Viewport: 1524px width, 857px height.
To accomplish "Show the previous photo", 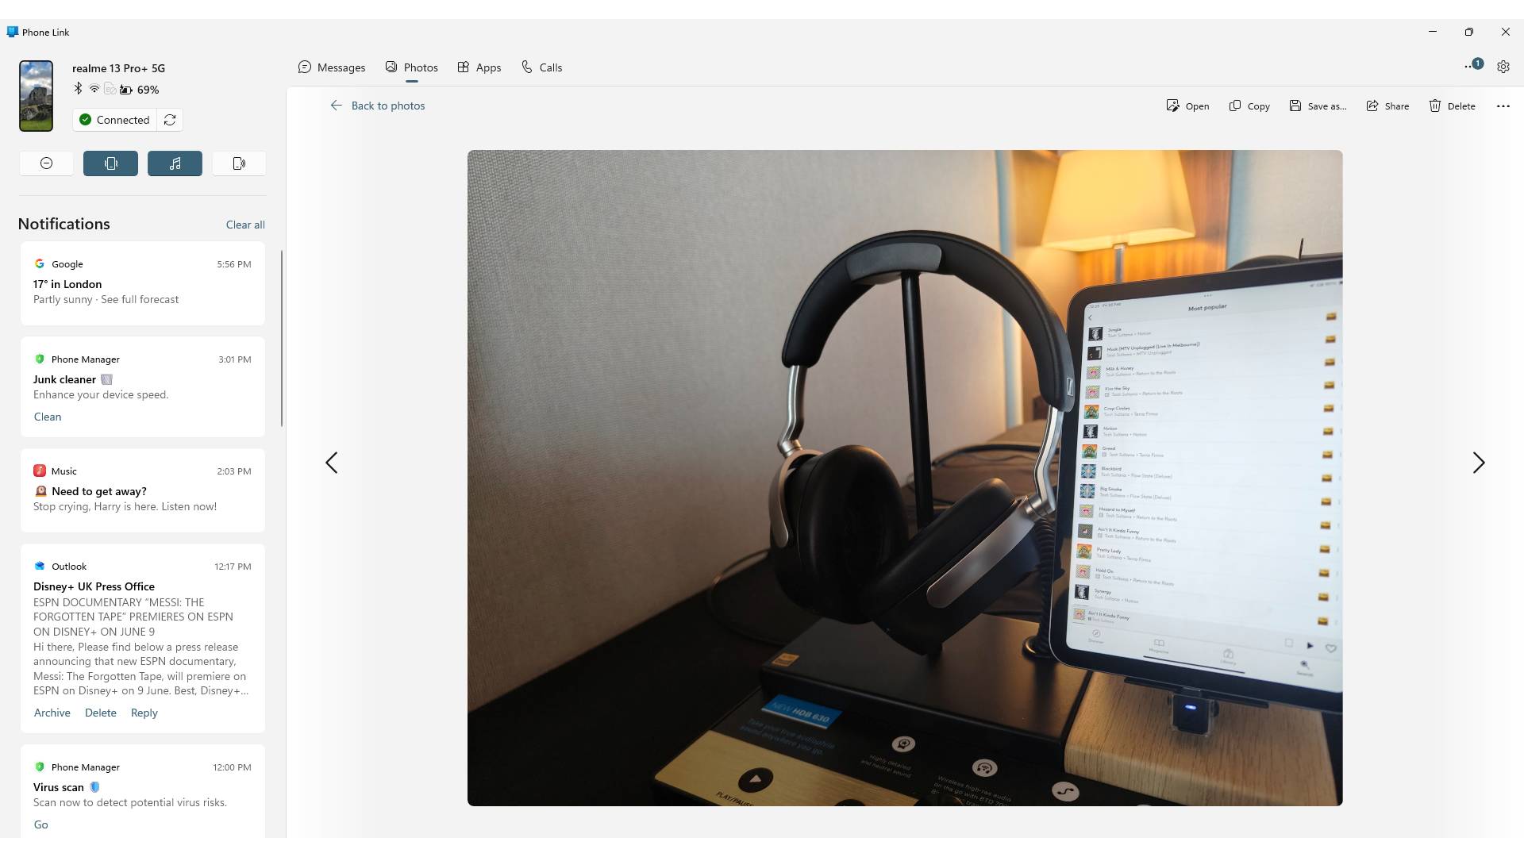I will click(x=332, y=463).
